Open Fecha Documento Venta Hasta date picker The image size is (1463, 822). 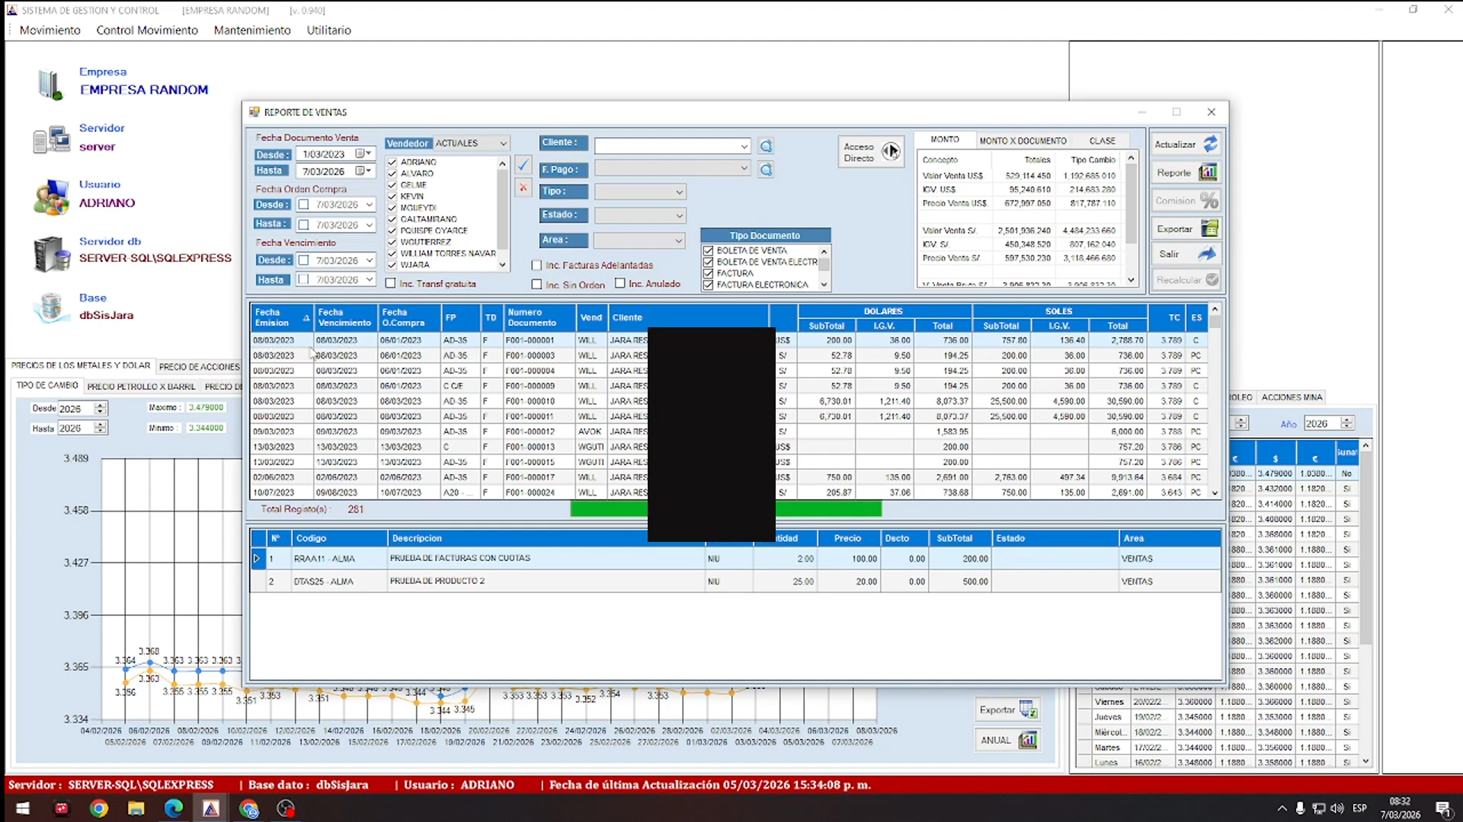tap(364, 171)
